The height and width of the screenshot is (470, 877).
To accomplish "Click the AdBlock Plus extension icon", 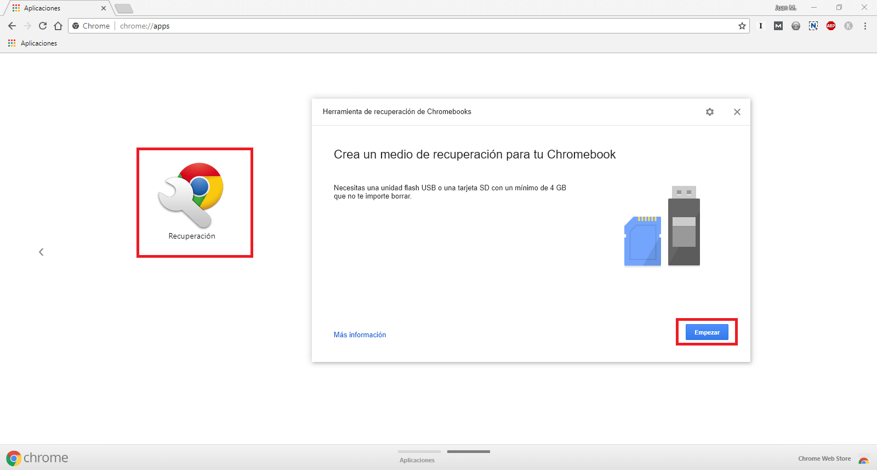I will pyautogui.click(x=831, y=26).
